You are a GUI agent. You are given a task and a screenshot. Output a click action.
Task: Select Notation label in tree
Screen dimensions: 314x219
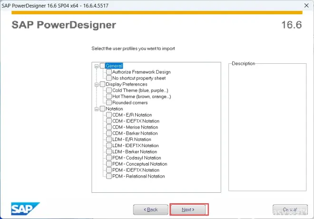click(114, 109)
